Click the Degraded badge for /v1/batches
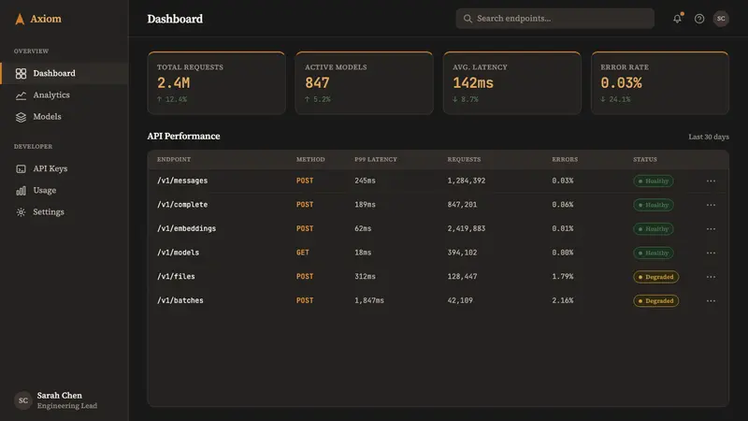The height and width of the screenshot is (421, 748). 656,300
